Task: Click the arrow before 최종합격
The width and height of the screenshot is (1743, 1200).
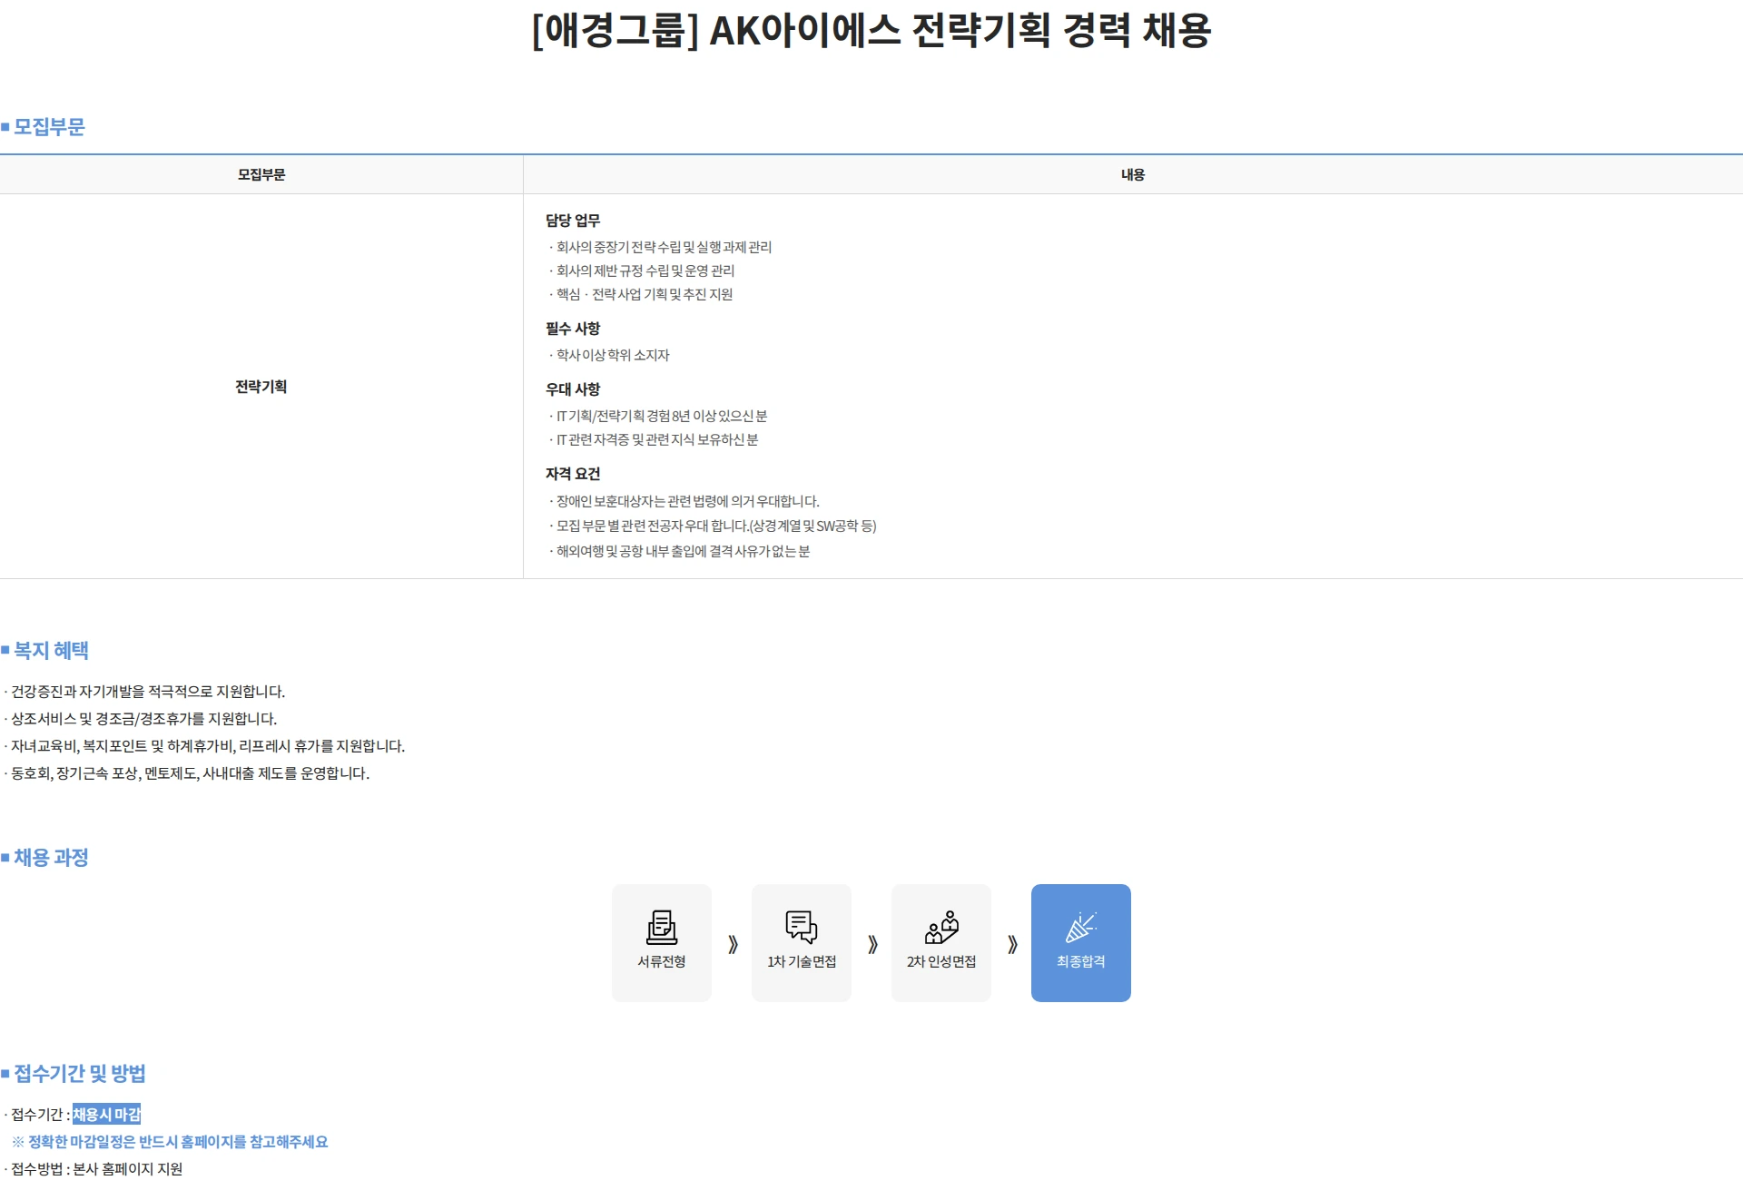Action: coord(1012,944)
